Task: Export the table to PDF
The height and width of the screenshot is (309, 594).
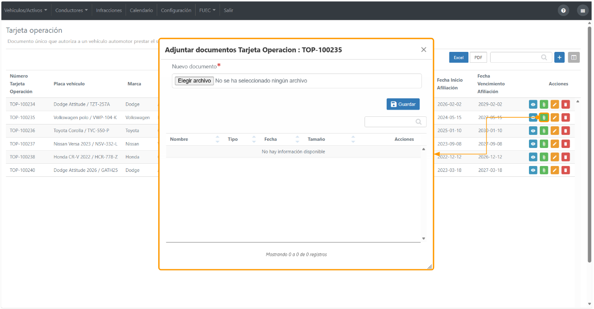Action: click(478, 57)
